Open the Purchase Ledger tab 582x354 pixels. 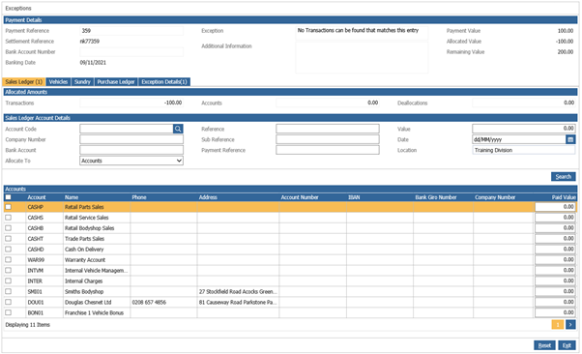116,81
